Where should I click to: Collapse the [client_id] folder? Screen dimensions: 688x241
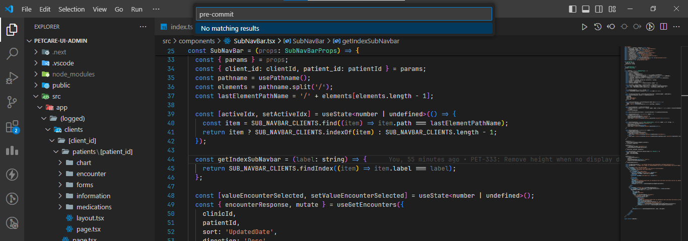click(x=52, y=140)
